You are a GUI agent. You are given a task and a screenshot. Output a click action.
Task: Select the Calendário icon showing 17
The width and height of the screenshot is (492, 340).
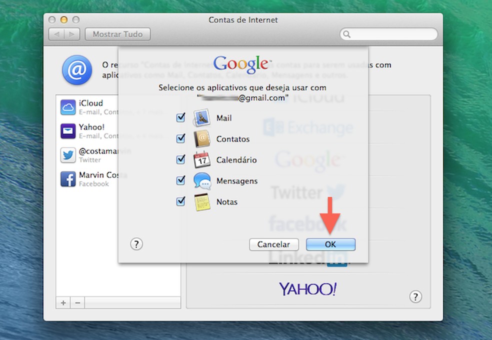pyautogui.click(x=202, y=159)
